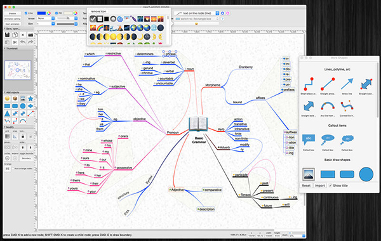Screen dimensions: 381x241
Task: Select the Pronoun node
Action: 173,133
